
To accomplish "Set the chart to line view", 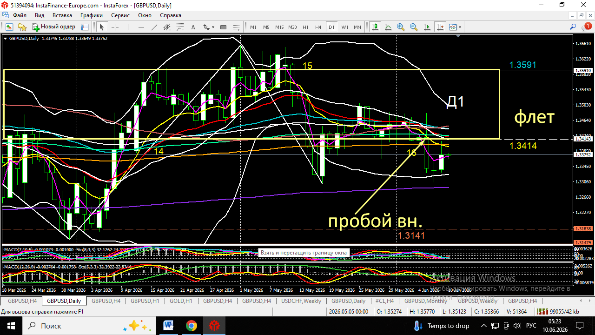I will pyautogui.click(x=388, y=27).
